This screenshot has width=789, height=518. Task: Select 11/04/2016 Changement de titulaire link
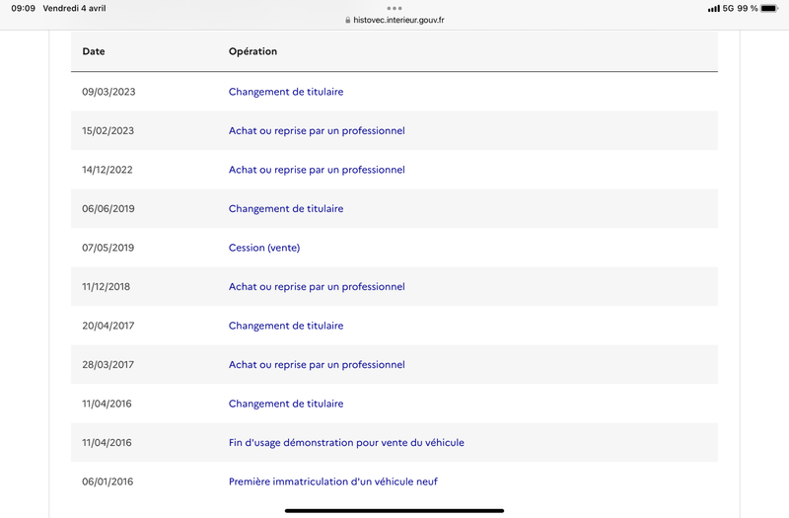point(286,404)
